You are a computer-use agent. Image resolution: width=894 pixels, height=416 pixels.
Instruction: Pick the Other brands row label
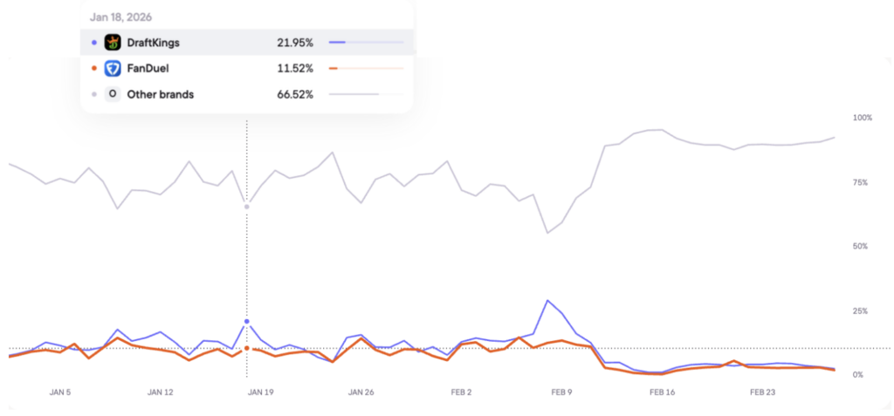click(x=161, y=94)
